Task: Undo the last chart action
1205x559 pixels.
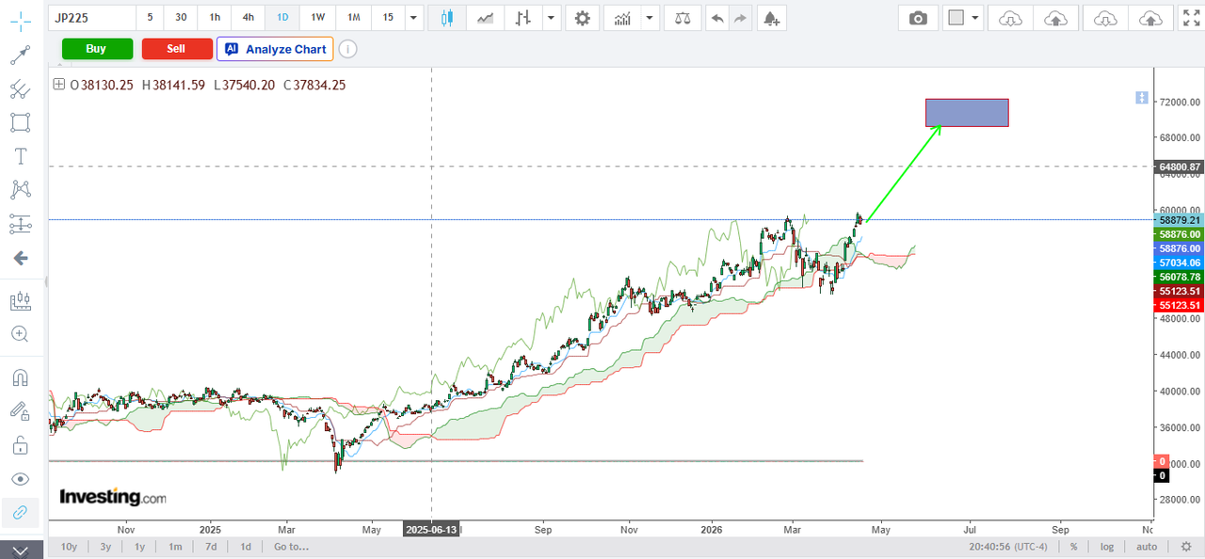Action: 717,18
